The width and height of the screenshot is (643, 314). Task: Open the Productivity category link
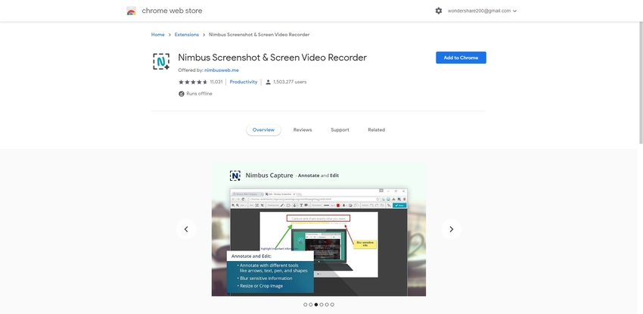tap(244, 82)
